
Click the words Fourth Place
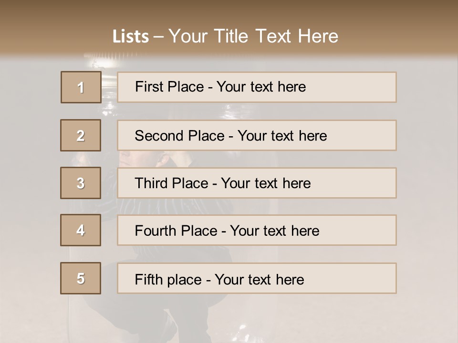pos(176,231)
